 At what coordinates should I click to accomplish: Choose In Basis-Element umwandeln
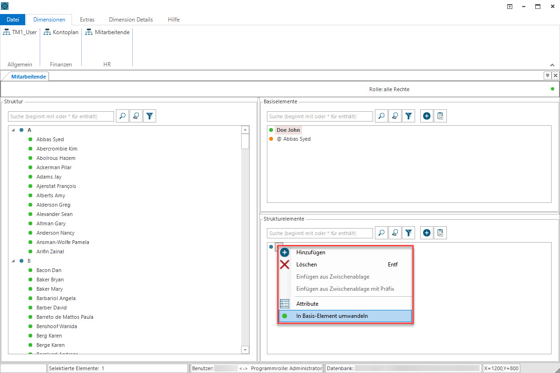(345, 316)
